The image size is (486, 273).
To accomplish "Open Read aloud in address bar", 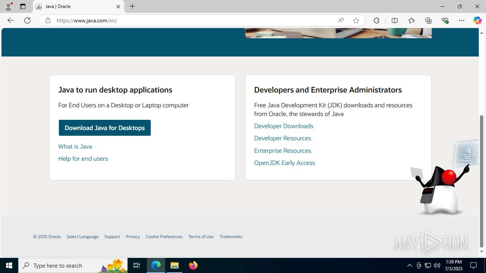I will tap(341, 20).
